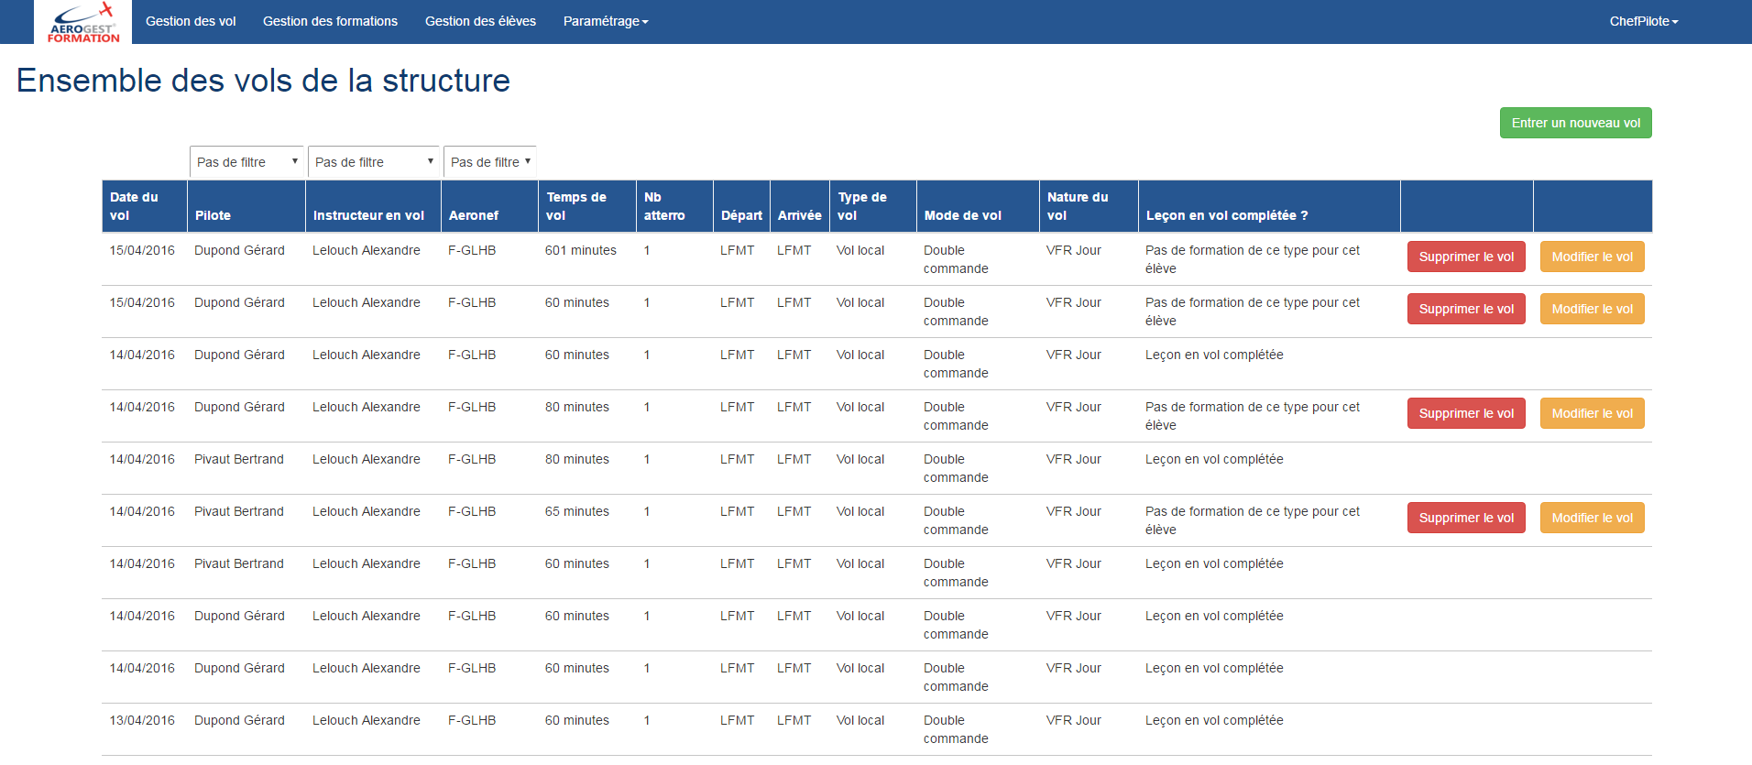Click 'Pas de formation' text in 65 minutes row
This screenshot has height=765, width=1752.
pyautogui.click(x=1253, y=520)
